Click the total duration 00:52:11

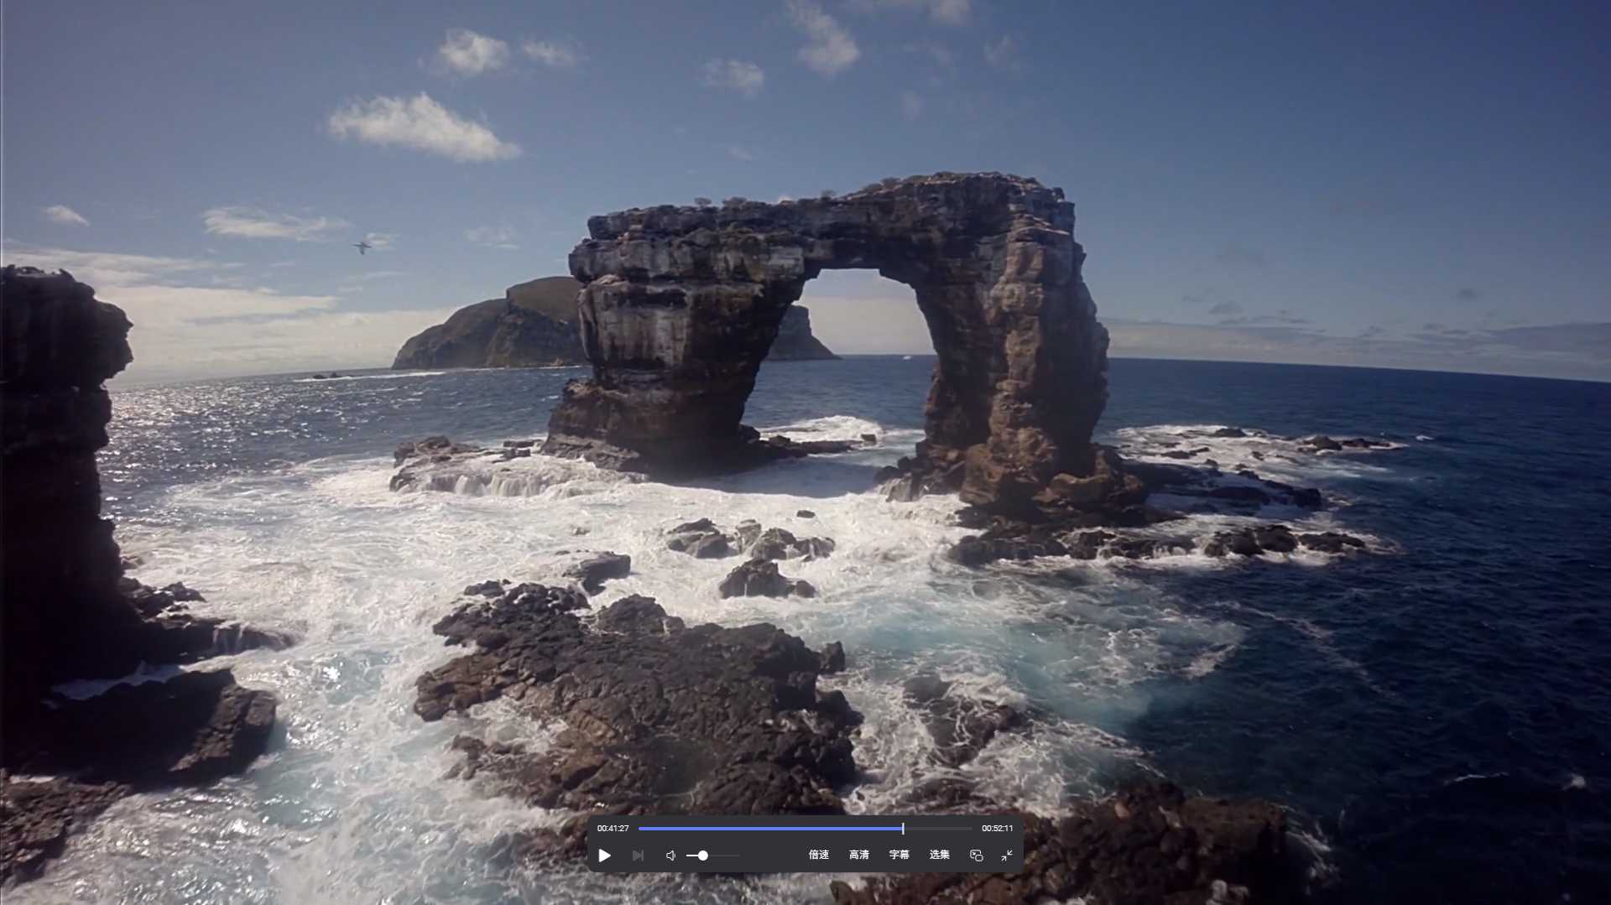[997, 829]
